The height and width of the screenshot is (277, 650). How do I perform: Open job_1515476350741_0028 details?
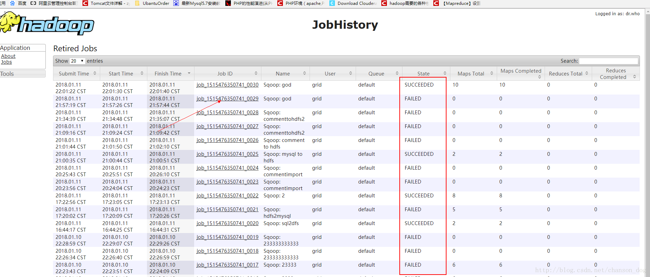click(227, 113)
